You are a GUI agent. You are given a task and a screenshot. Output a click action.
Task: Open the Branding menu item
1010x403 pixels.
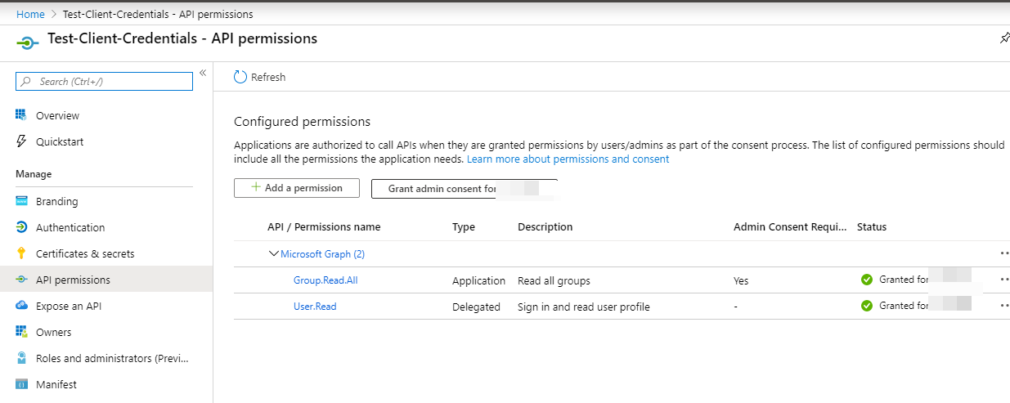[57, 201]
